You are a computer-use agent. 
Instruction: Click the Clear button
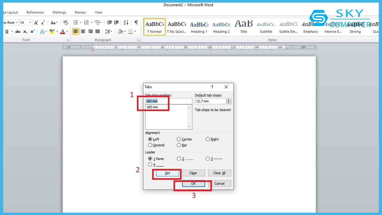tap(193, 173)
